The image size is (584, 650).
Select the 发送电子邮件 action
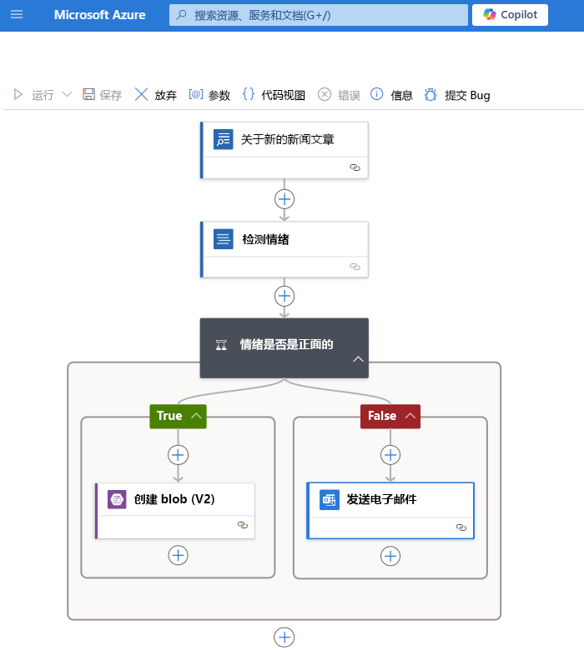(x=390, y=511)
